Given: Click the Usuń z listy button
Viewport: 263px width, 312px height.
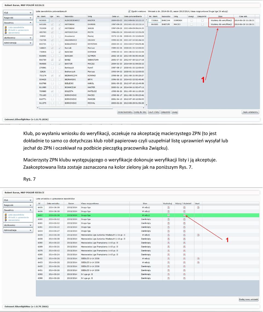Looking at the screenshot, I should coord(154,112).
